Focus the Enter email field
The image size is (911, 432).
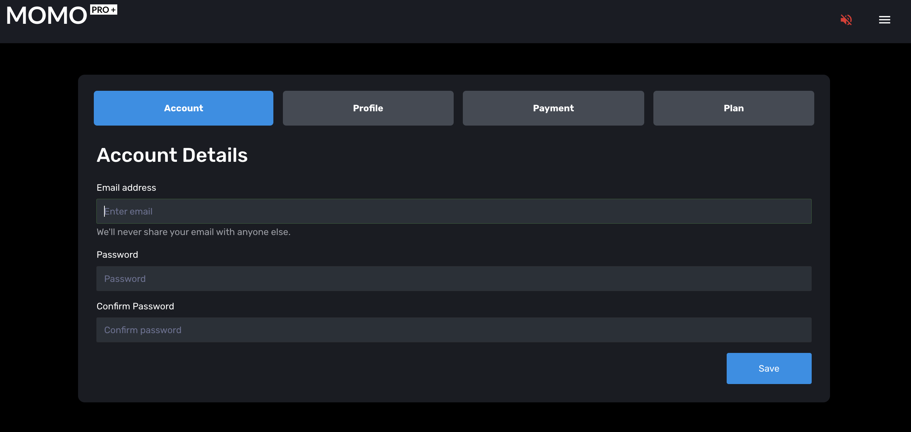pos(454,211)
